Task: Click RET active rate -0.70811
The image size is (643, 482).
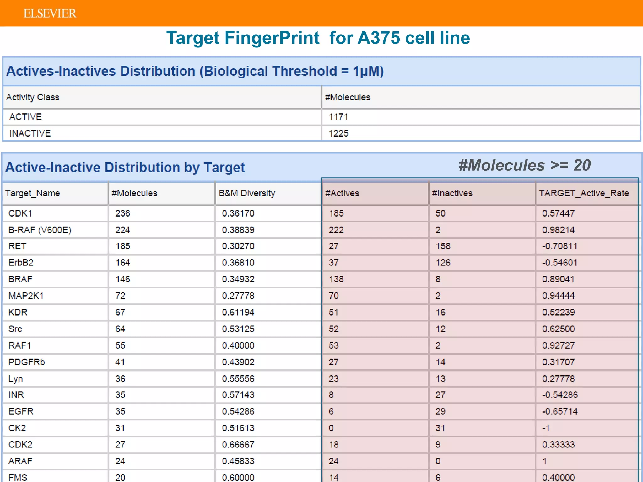Action: [x=560, y=246]
